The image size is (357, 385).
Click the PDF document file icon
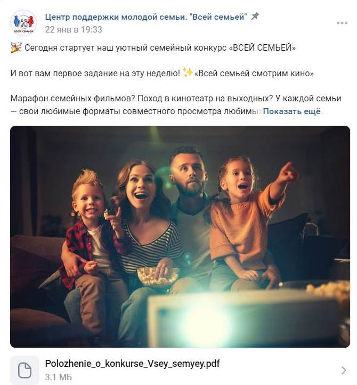[x=25, y=370]
